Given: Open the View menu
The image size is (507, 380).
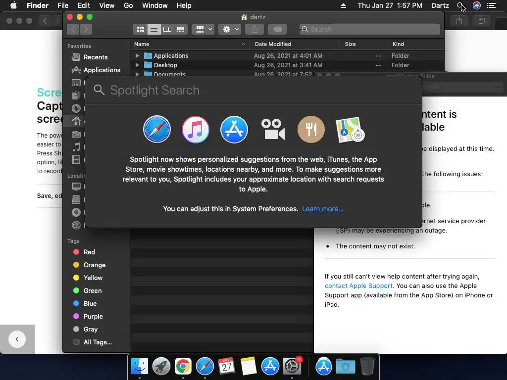Looking at the screenshot, I should click(107, 5).
